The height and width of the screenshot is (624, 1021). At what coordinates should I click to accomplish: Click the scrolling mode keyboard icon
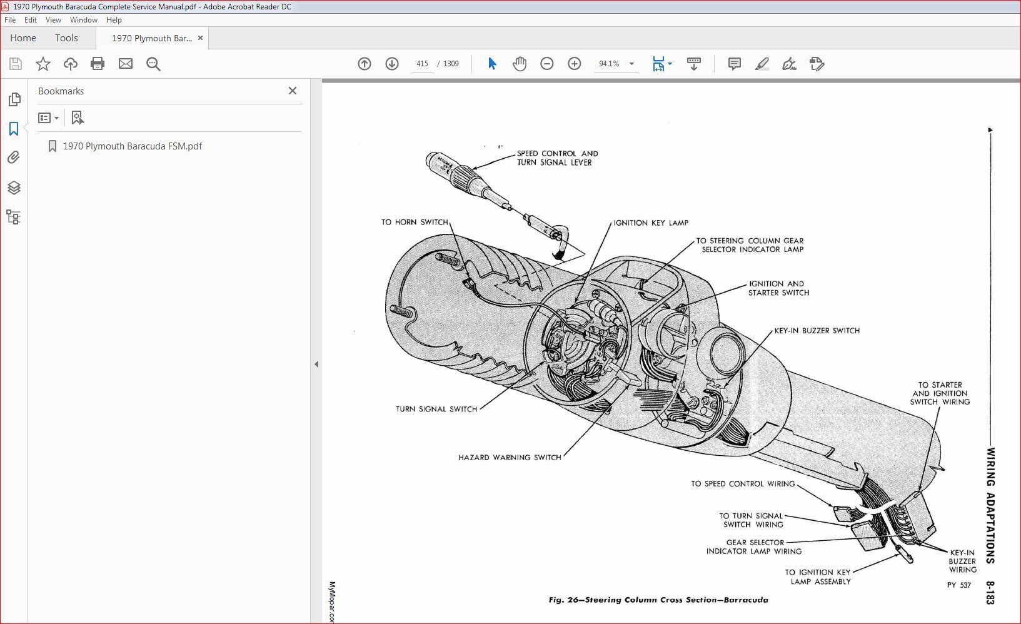[x=694, y=64]
